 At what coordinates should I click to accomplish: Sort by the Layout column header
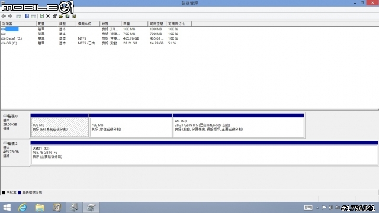(47, 24)
